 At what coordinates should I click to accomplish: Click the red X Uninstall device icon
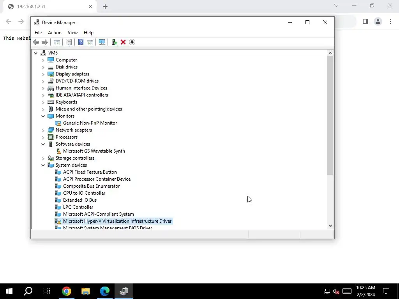[x=123, y=42]
